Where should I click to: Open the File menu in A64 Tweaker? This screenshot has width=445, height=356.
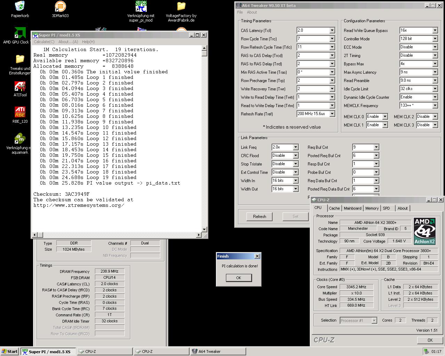240,12
